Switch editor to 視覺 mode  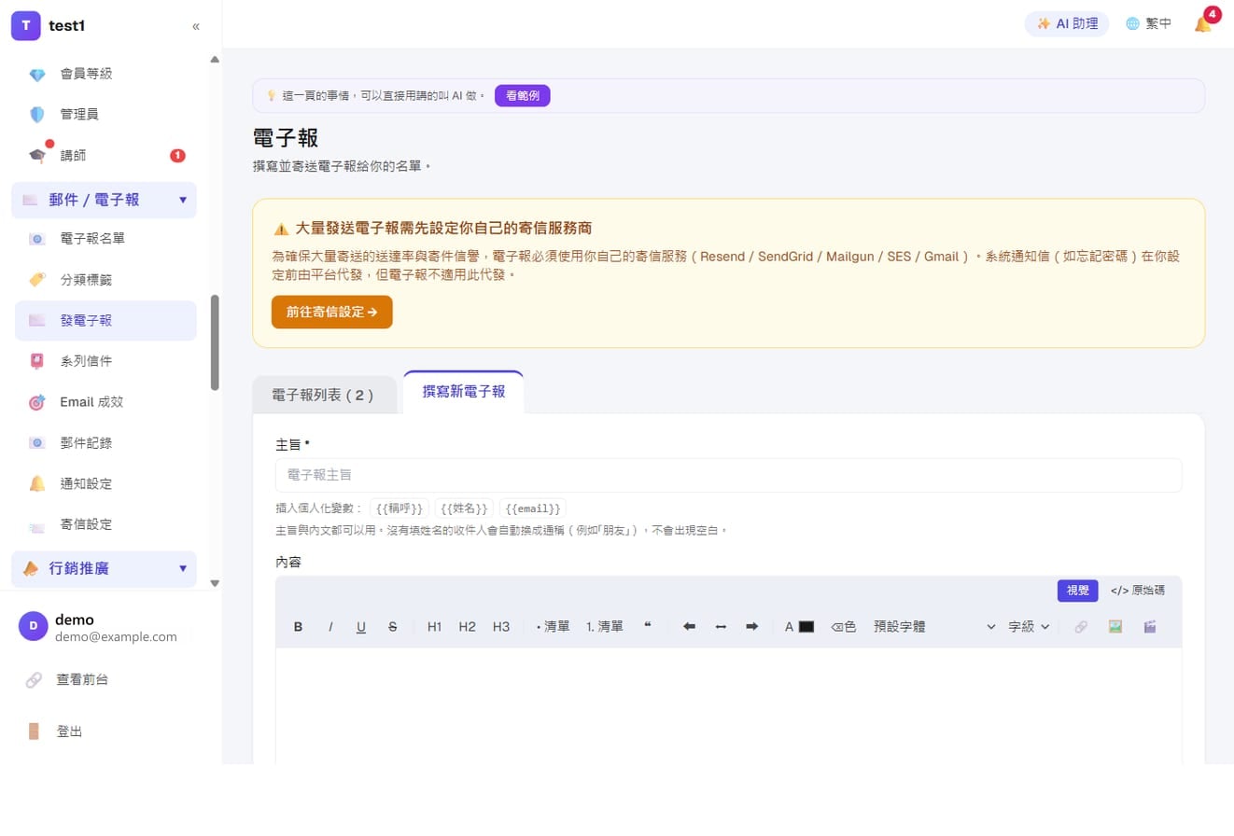click(x=1078, y=591)
